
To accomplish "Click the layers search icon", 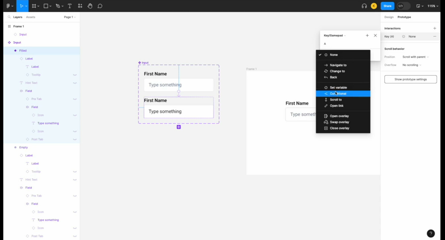I will pos(9,17).
